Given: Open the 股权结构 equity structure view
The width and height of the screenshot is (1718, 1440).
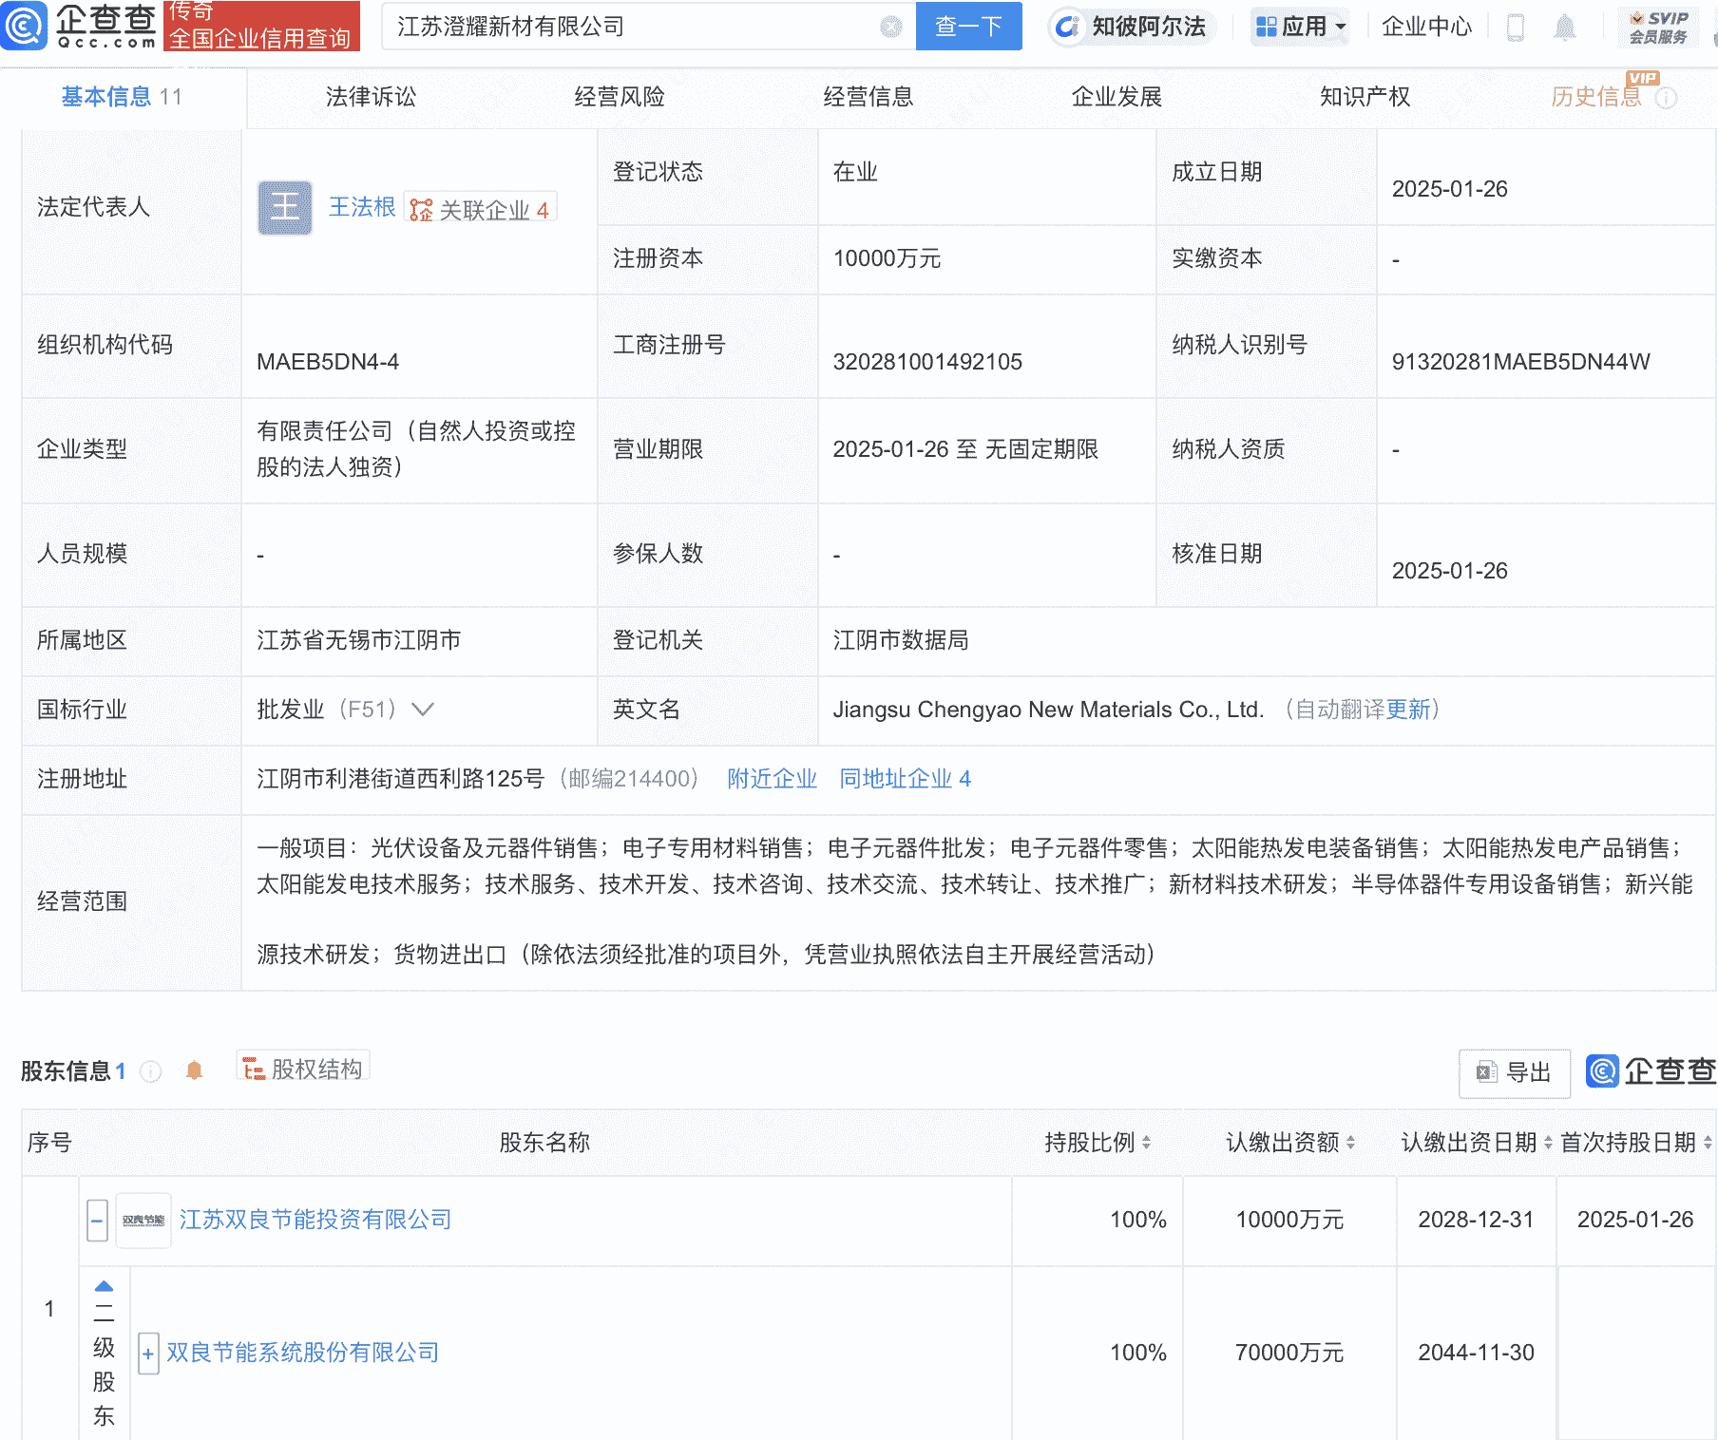Looking at the screenshot, I should [x=302, y=1068].
